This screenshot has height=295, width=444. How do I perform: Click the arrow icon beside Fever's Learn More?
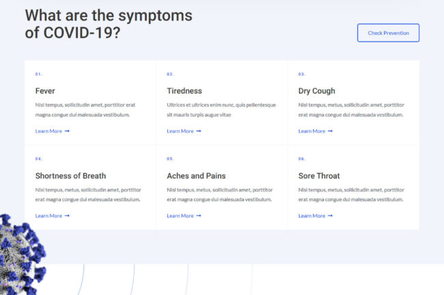(x=67, y=131)
